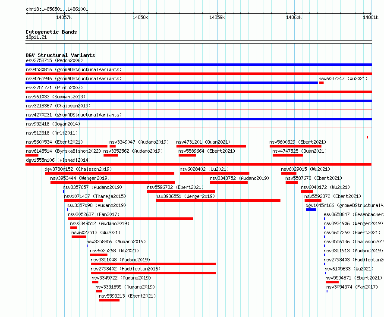
Task: Open the nsv3953444 (Wenger2019) label
Action: tap(80, 178)
